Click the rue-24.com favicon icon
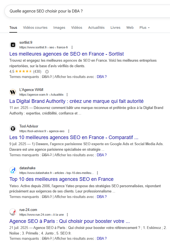The height and width of the screenshot is (245, 170). click(x=13, y=212)
